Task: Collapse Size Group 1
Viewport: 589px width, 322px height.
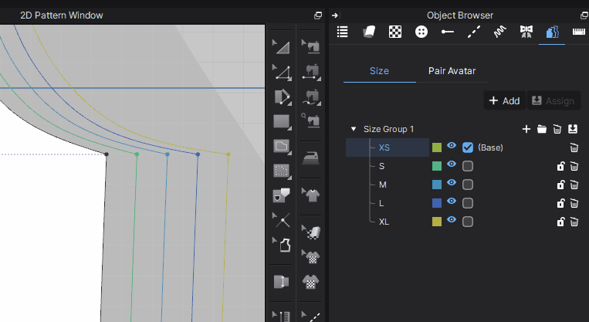Action: [353, 129]
